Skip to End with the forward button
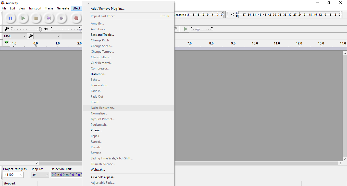 [x=61, y=18]
